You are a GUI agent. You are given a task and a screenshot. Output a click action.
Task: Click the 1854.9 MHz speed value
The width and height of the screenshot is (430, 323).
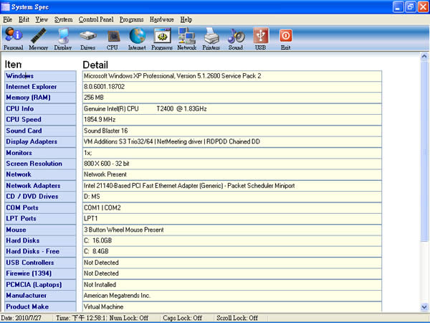pos(232,120)
